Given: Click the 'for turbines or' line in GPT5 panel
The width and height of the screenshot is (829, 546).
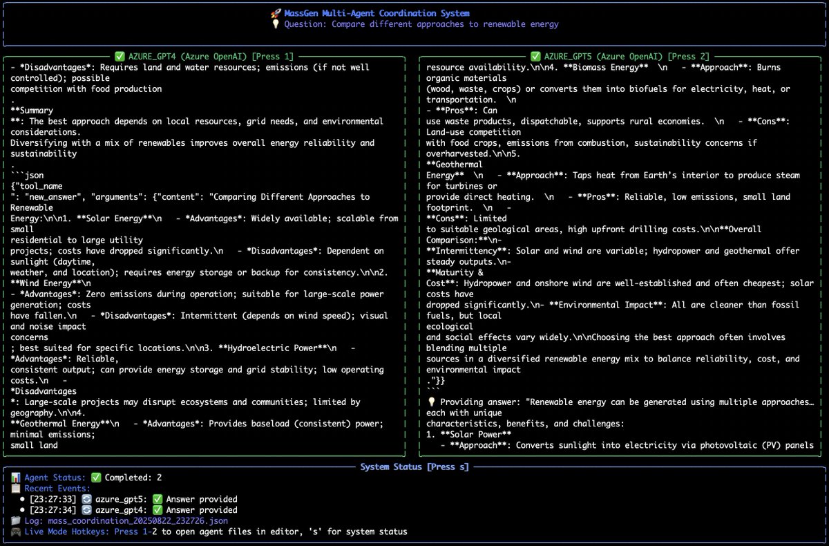Looking at the screenshot, I should (461, 186).
